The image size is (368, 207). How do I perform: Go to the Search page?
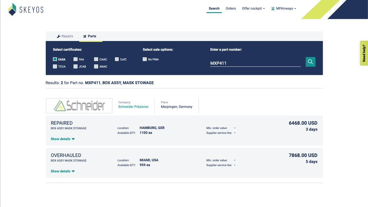click(x=214, y=9)
